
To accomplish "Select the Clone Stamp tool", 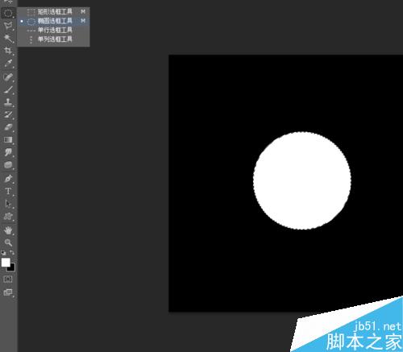I will point(8,102).
